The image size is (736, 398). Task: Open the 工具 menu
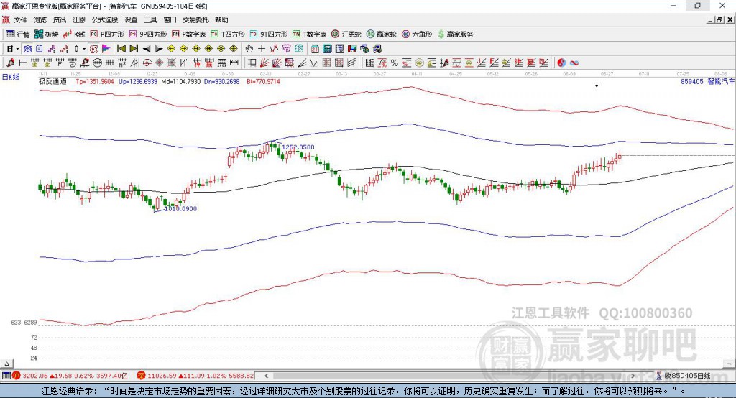coord(150,19)
